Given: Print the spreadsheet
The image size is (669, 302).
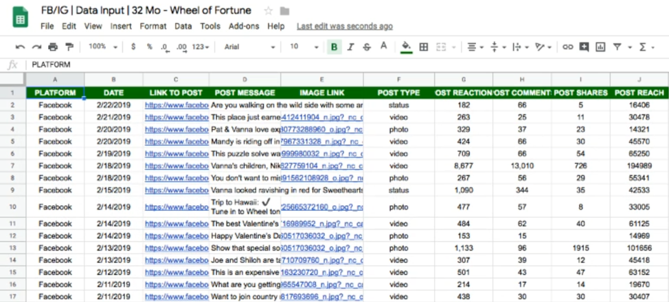Looking at the screenshot, I should (53, 47).
